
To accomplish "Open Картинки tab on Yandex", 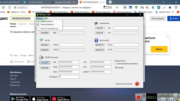I will click(x=22, y=24).
